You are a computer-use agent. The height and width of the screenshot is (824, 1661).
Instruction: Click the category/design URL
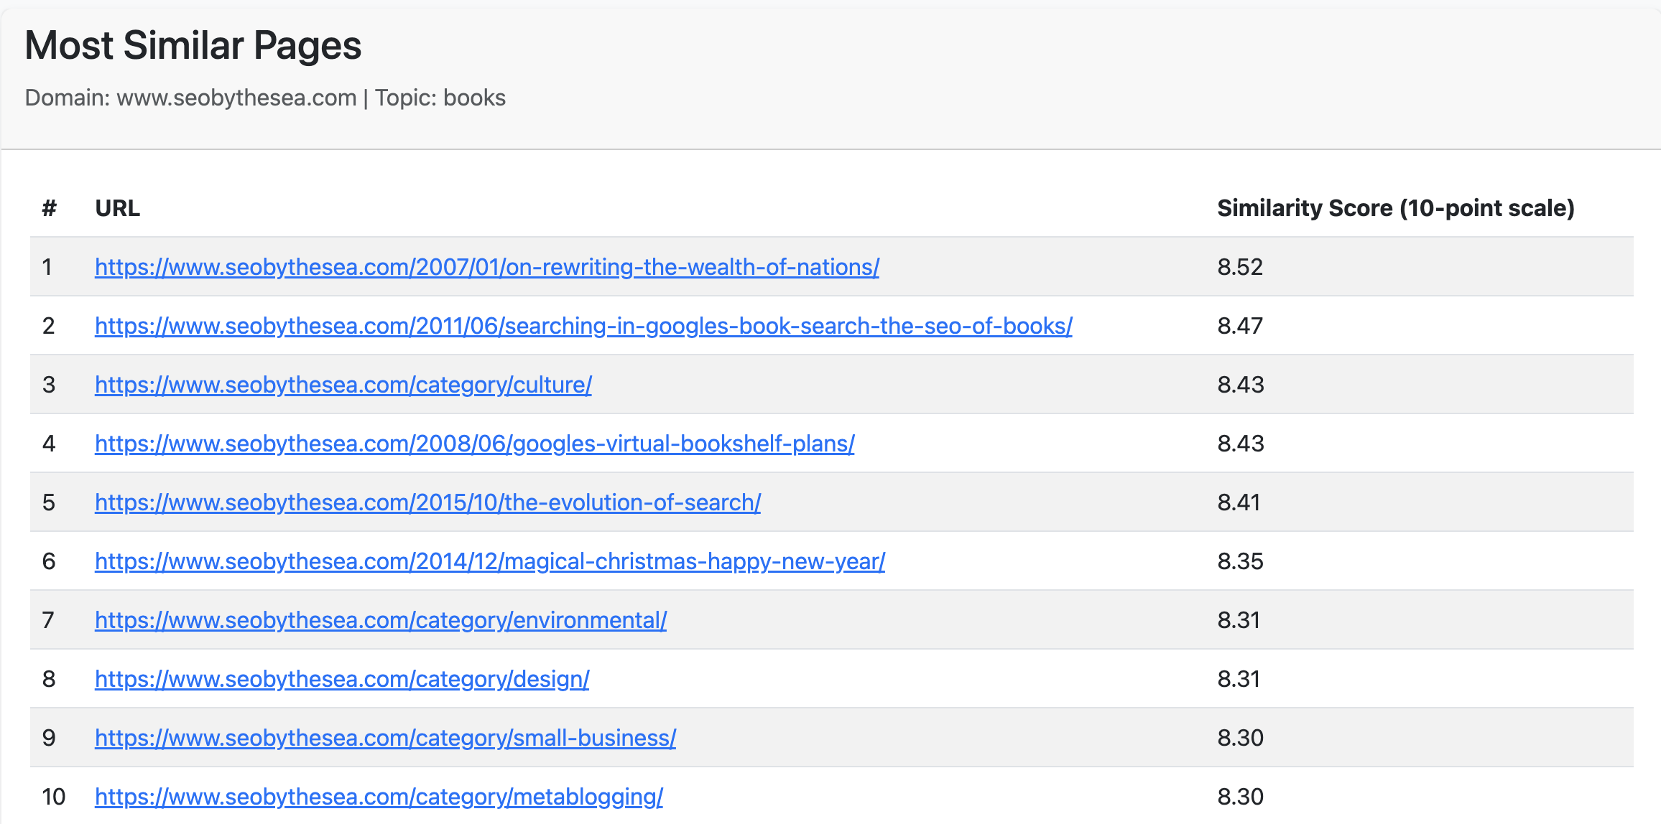click(x=342, y=679)
